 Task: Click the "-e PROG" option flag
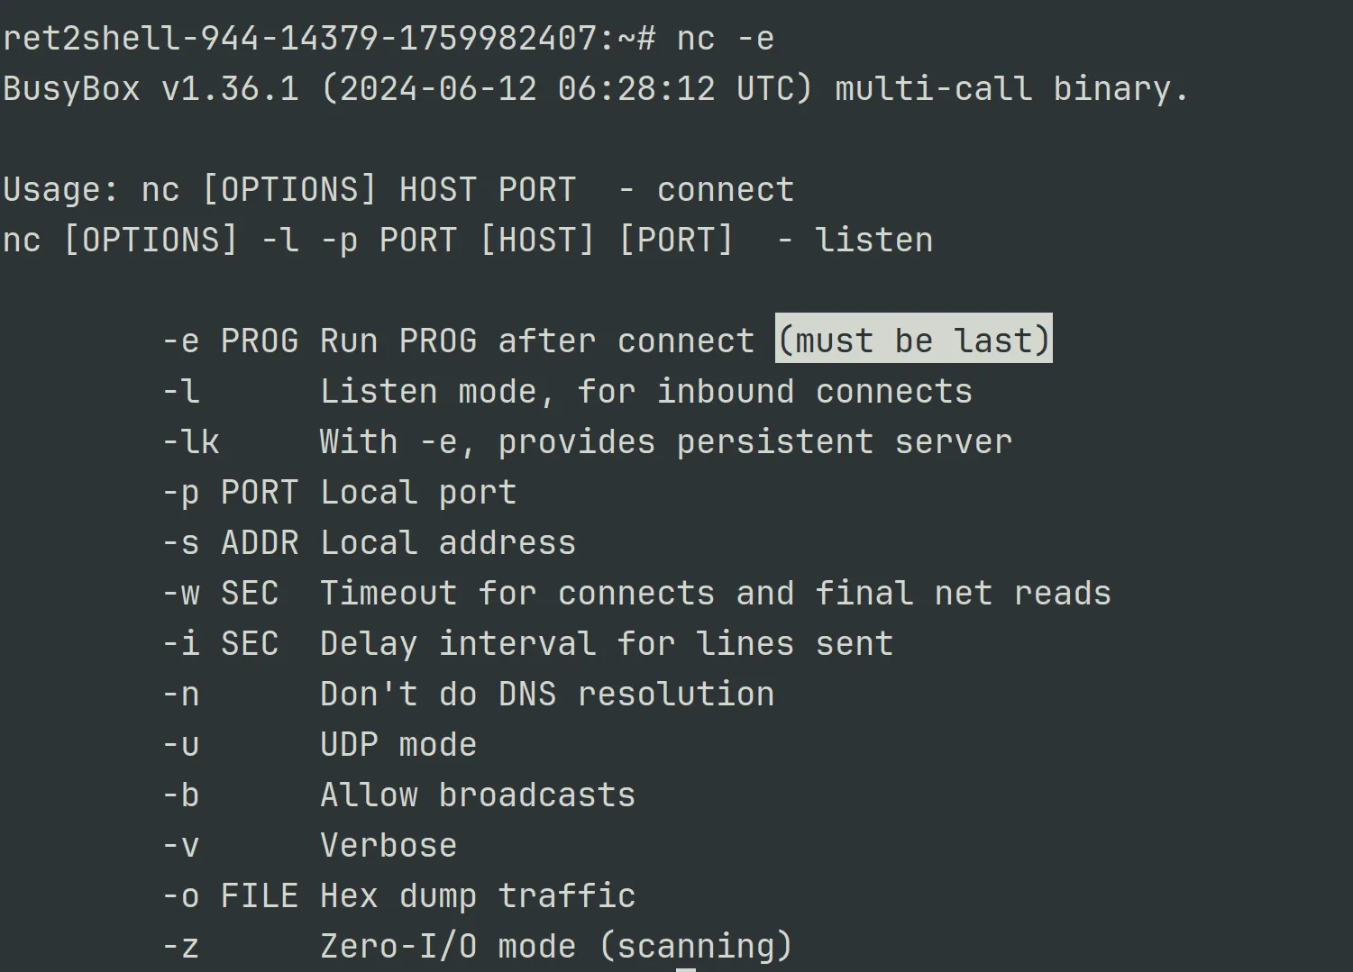pyautogui.click(x=230, y=341)
